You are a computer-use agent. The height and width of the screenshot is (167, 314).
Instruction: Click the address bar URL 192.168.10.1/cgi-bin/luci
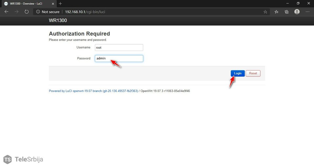click(x=85, y=12)
